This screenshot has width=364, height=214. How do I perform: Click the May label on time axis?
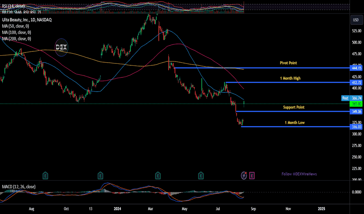point(185,209)
